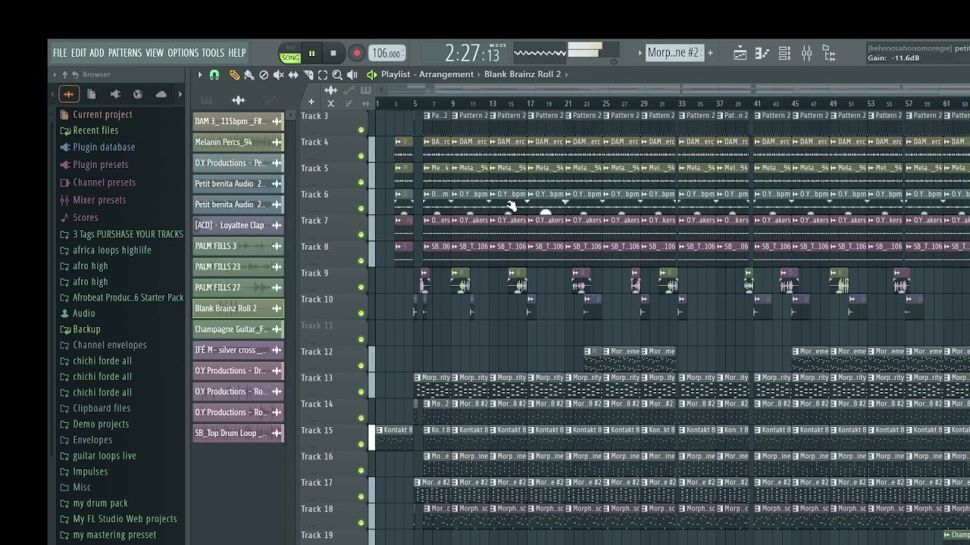970x545 pixels.
Task: Mute Track 12 with its green LED
Action: click(x=361, y=366)
